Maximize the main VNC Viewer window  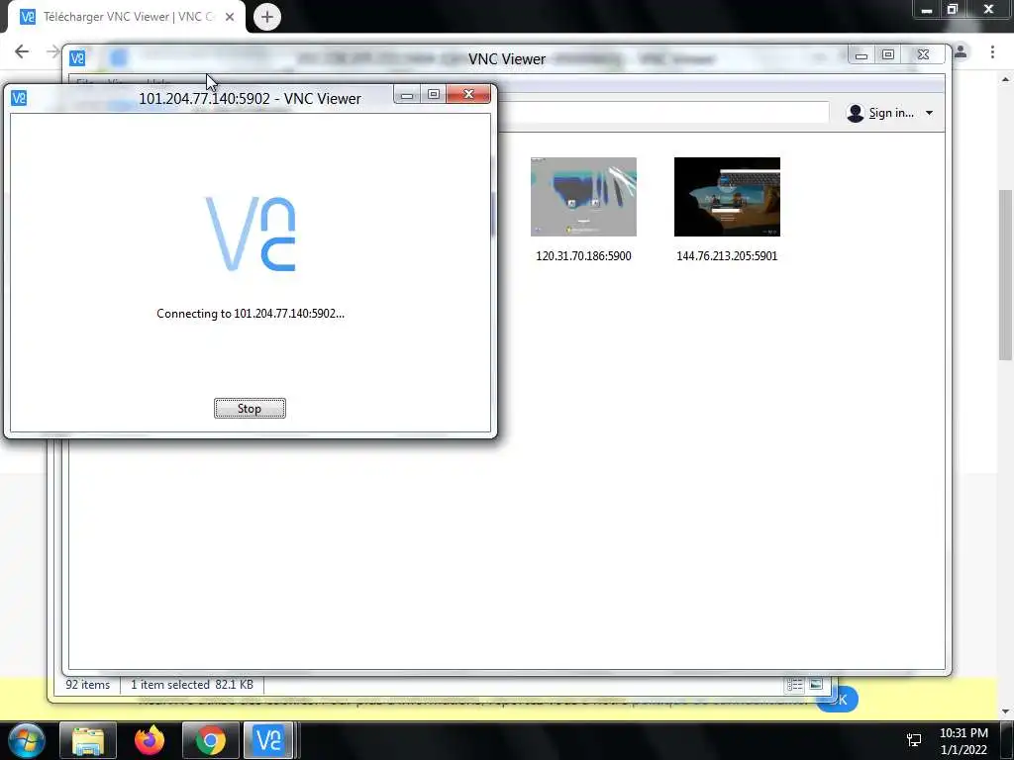[x=888, y=55]
